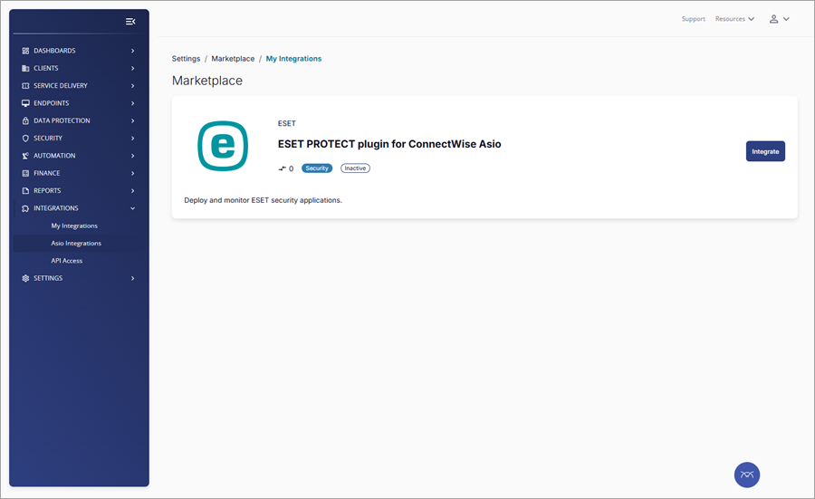Expand the Automation menu chevron
This screenshot has width=815, height=499.
pyautogui.click(x=132, y=156)
